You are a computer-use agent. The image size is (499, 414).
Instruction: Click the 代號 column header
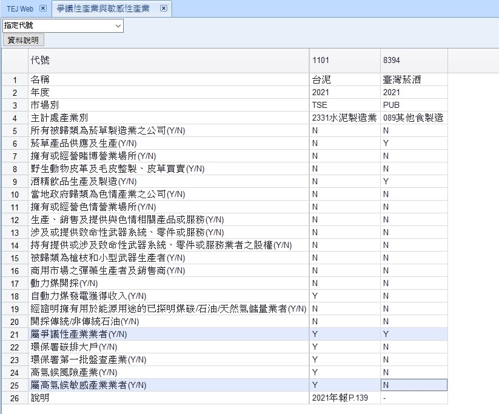(168, 61)
